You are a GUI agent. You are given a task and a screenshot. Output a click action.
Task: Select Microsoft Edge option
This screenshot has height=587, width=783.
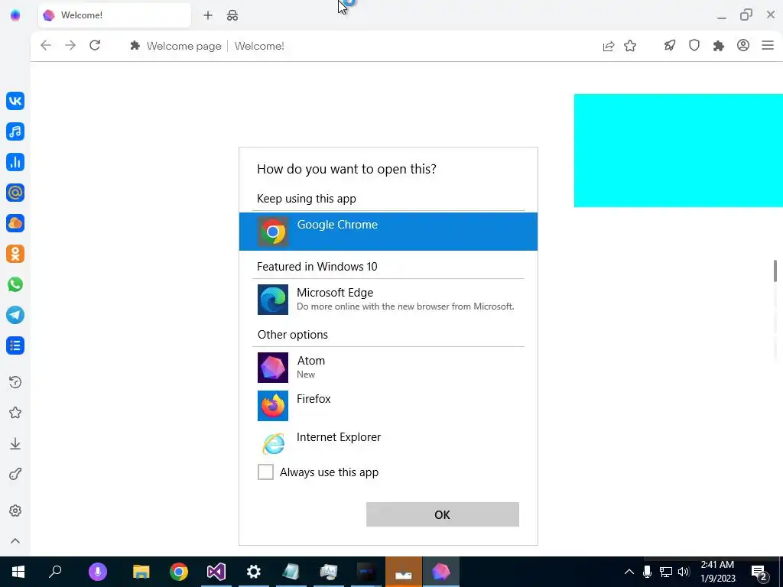[x=388, y=300]
